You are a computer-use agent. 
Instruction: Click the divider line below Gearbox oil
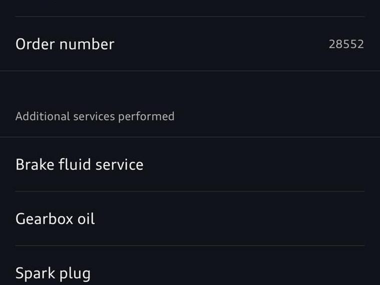[x=190, y=245]
